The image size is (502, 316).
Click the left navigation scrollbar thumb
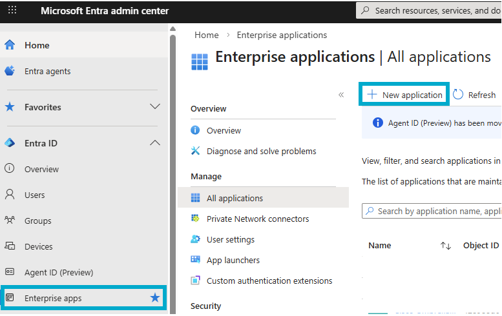coord(173,174)
